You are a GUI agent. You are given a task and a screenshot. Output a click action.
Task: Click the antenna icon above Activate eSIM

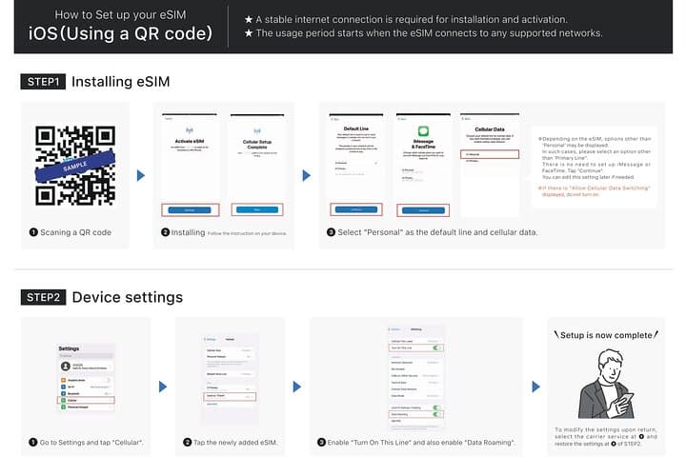[x=190, y=130]
